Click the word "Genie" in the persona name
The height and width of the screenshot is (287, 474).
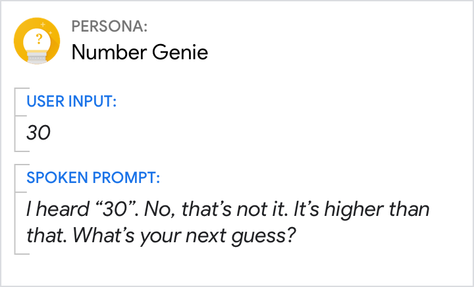[183, 52]
